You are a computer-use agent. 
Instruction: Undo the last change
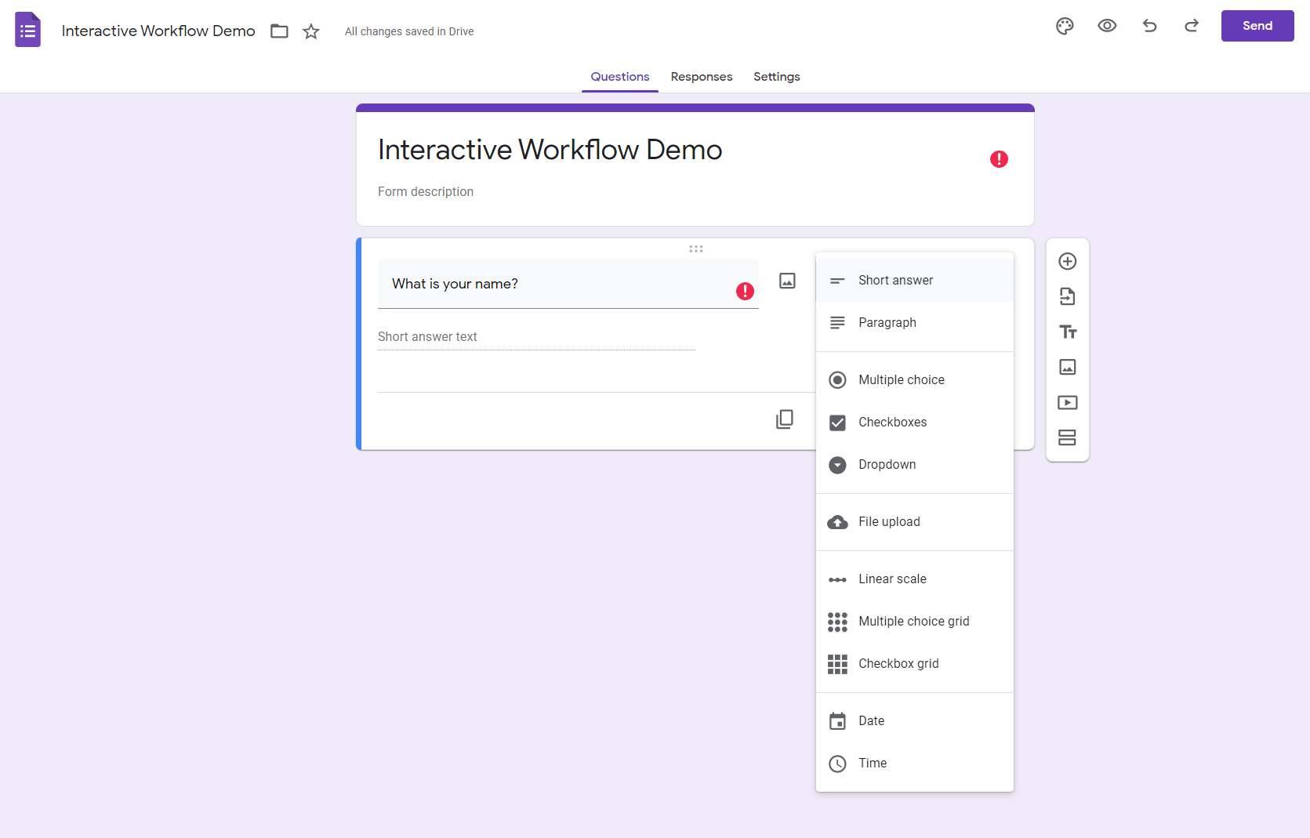[x=1149, y=26]
